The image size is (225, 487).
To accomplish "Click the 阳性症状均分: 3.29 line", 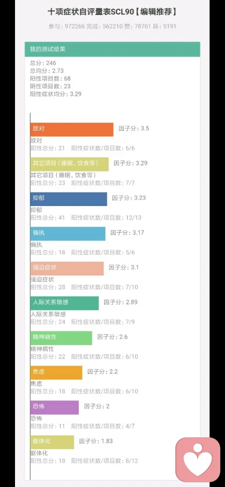I will [x=56, y=94].
